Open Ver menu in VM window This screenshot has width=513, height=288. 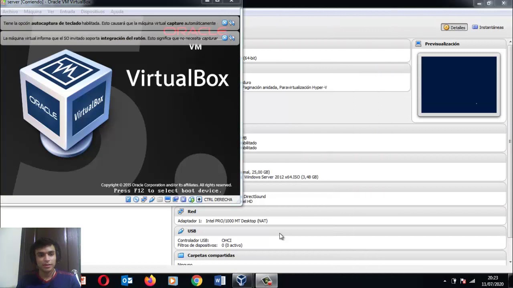point(51,12)
